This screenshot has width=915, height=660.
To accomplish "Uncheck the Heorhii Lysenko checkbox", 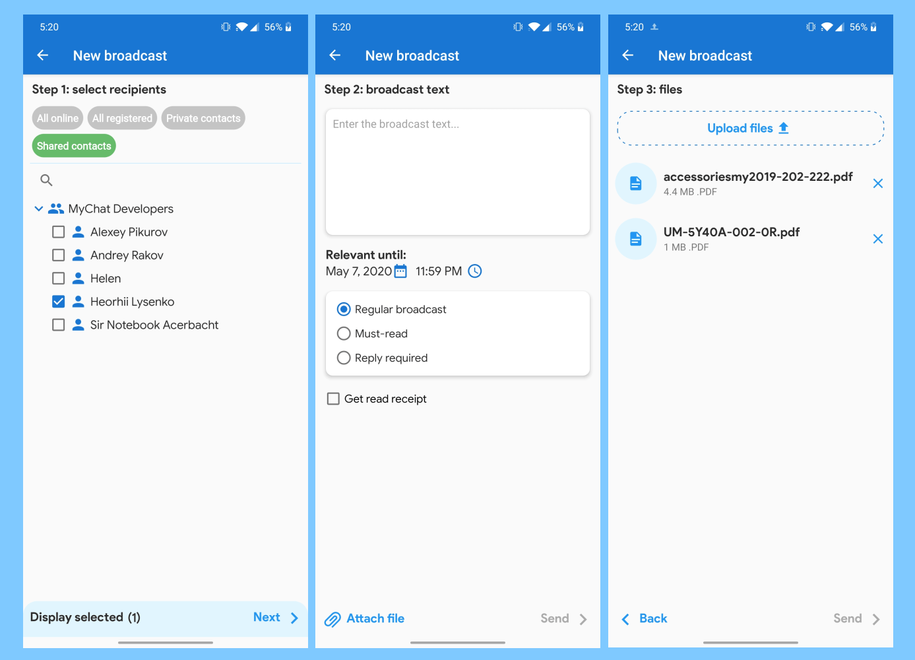I will click(58, 302).
